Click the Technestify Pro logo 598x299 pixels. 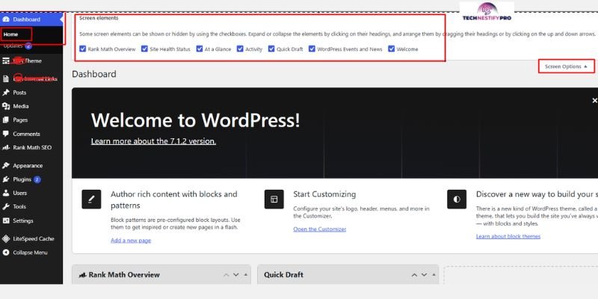click(487, 12)
